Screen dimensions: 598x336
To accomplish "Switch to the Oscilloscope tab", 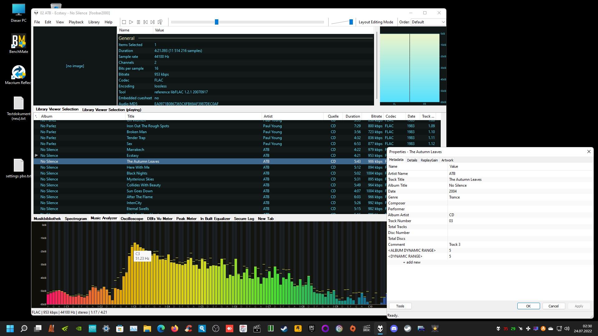I will click(x=132, y=219).
